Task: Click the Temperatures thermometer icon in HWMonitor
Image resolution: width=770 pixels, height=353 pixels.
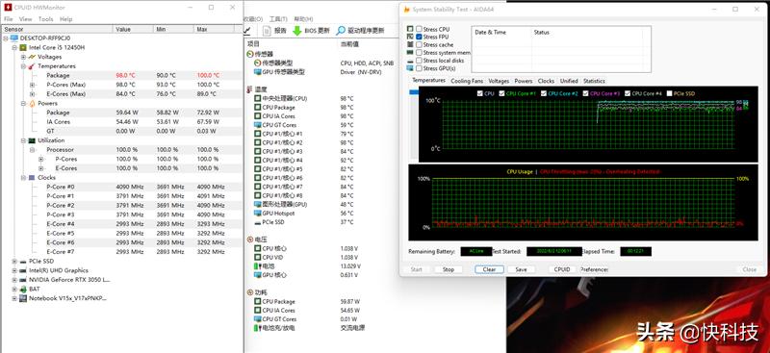Action: click(x=32, y=66)
